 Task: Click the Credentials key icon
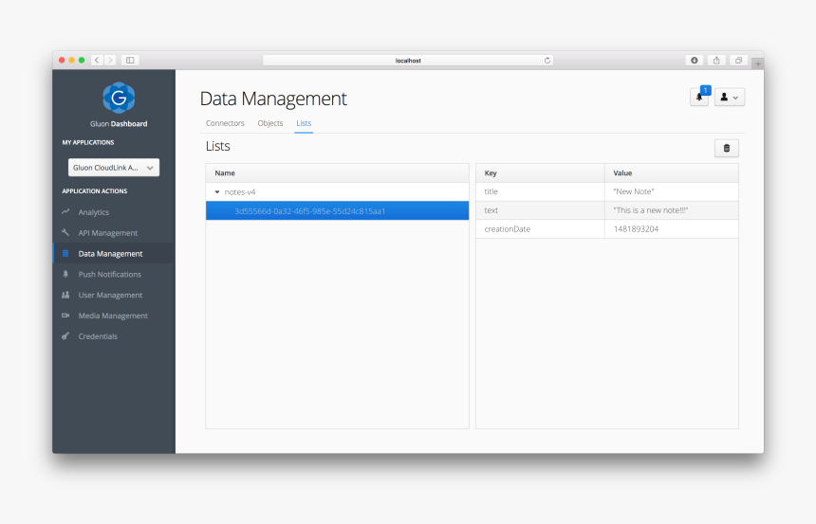(x=65, y=335)
